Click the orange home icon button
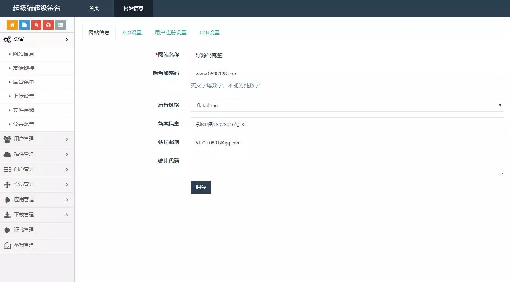The image size is (510, 282). [x=12, y=25]
